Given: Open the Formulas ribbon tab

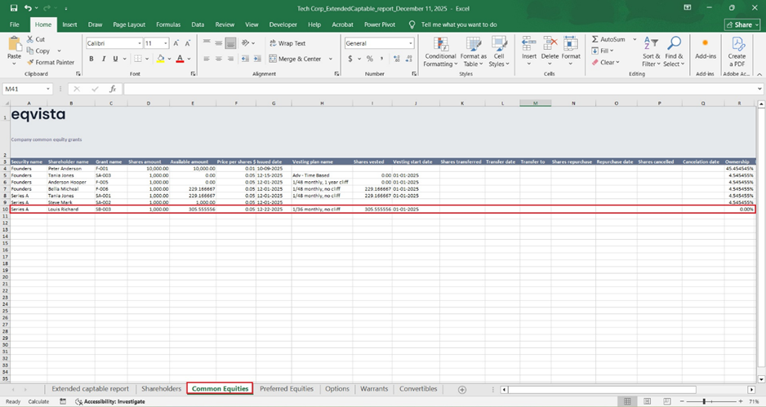Looking at the screenshot, I should coord(168,24).
